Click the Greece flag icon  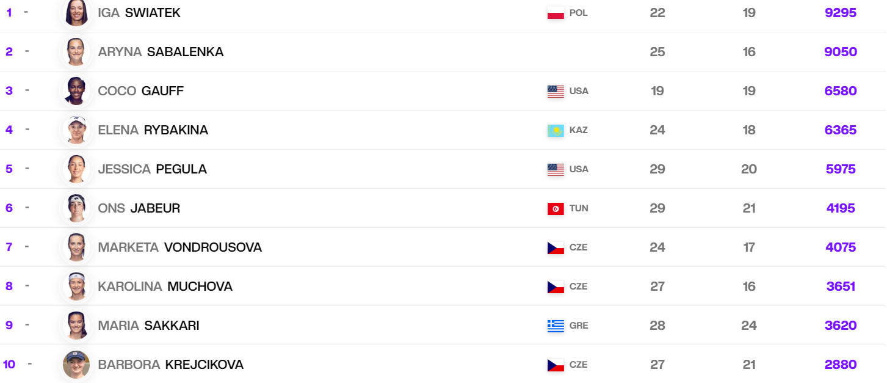556,326
